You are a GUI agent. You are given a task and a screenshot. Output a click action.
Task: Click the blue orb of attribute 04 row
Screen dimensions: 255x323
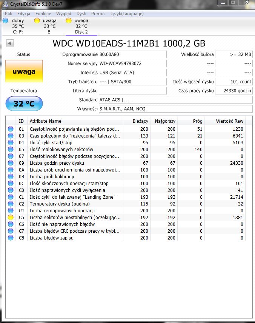coord(11,142)
